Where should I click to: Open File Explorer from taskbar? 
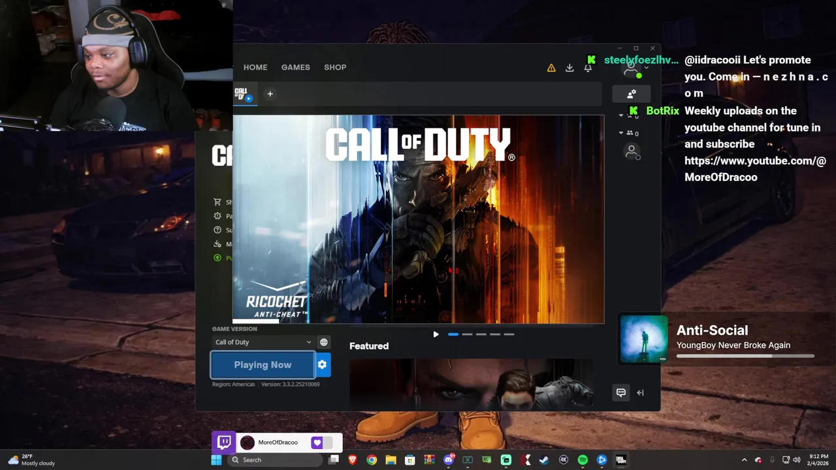[x=391, y=460]
